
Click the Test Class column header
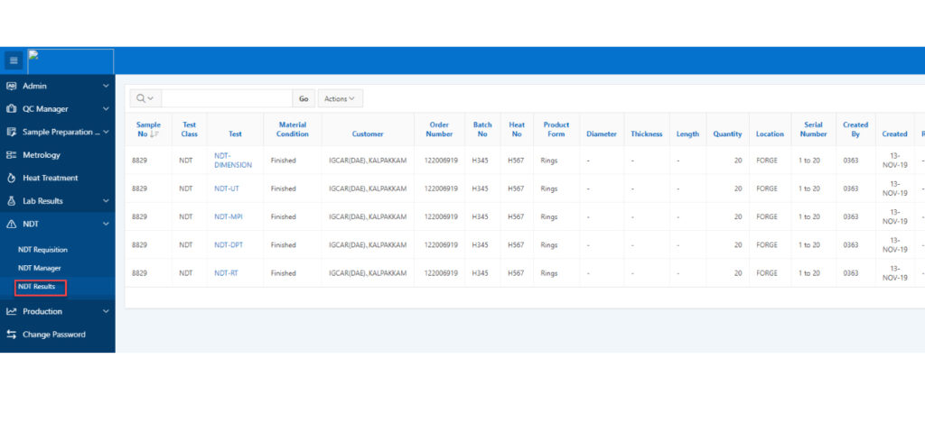coord(190,130)
